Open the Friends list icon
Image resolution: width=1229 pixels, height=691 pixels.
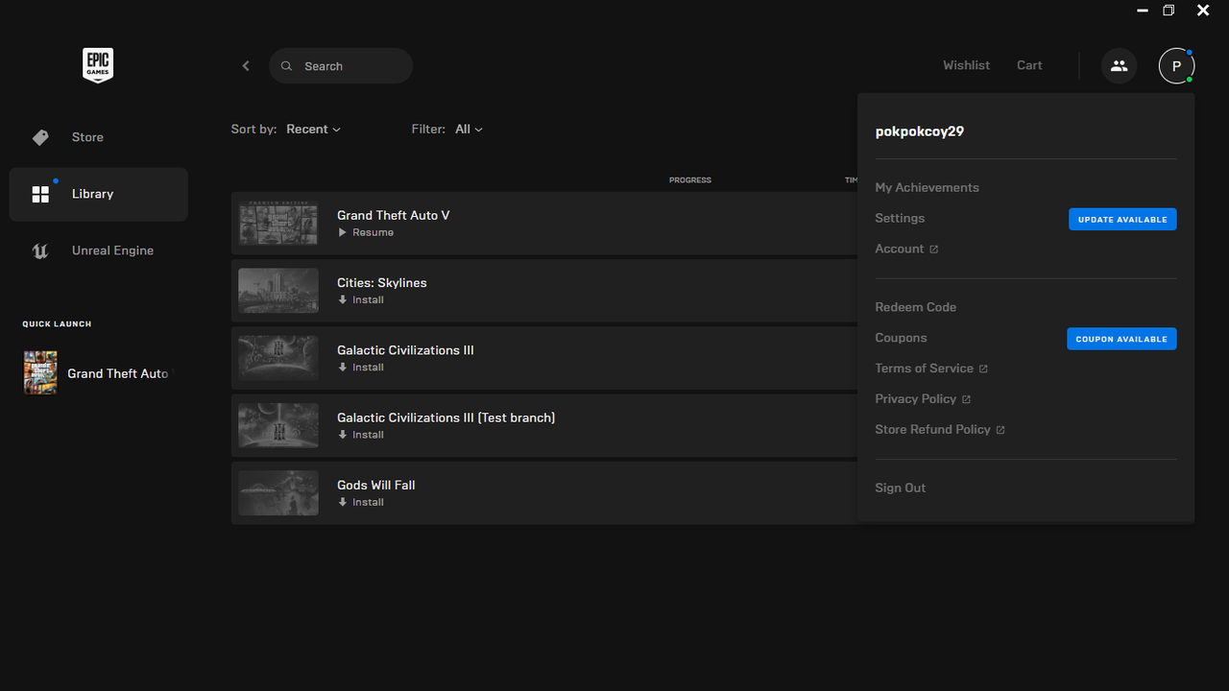click(1119, 66)
